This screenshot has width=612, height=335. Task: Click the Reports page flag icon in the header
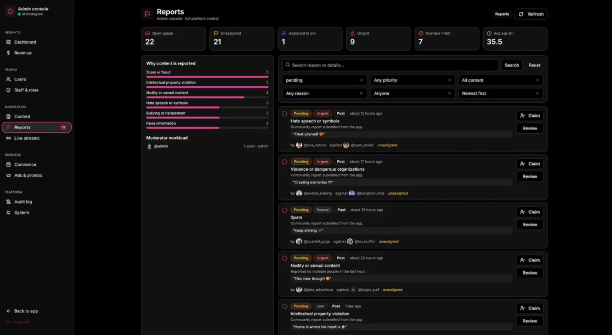pyautogui.click(x=147, y=14)
